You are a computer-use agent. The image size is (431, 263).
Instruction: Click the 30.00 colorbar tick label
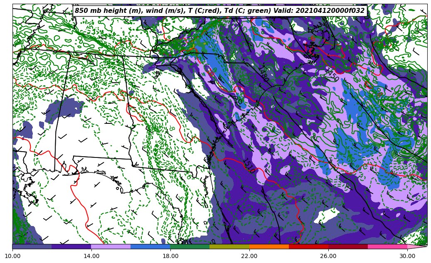click(x=407, y=256)
